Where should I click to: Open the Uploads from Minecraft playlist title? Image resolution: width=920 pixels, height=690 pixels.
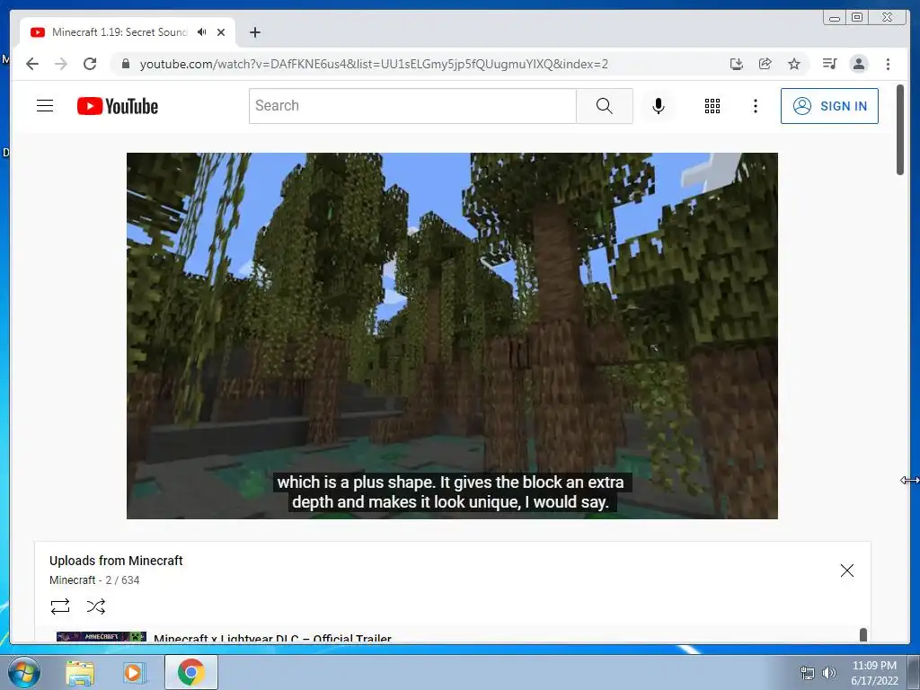[x=116, y=561]
